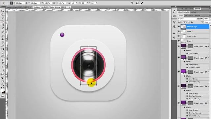
Task: Select the Hand tool
Action: click(x=3, y=81)
